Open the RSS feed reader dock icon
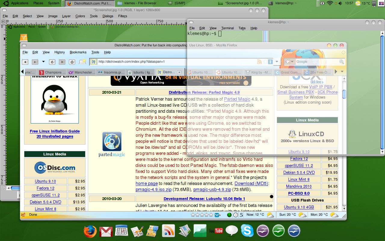 click(x=168, y=231)
